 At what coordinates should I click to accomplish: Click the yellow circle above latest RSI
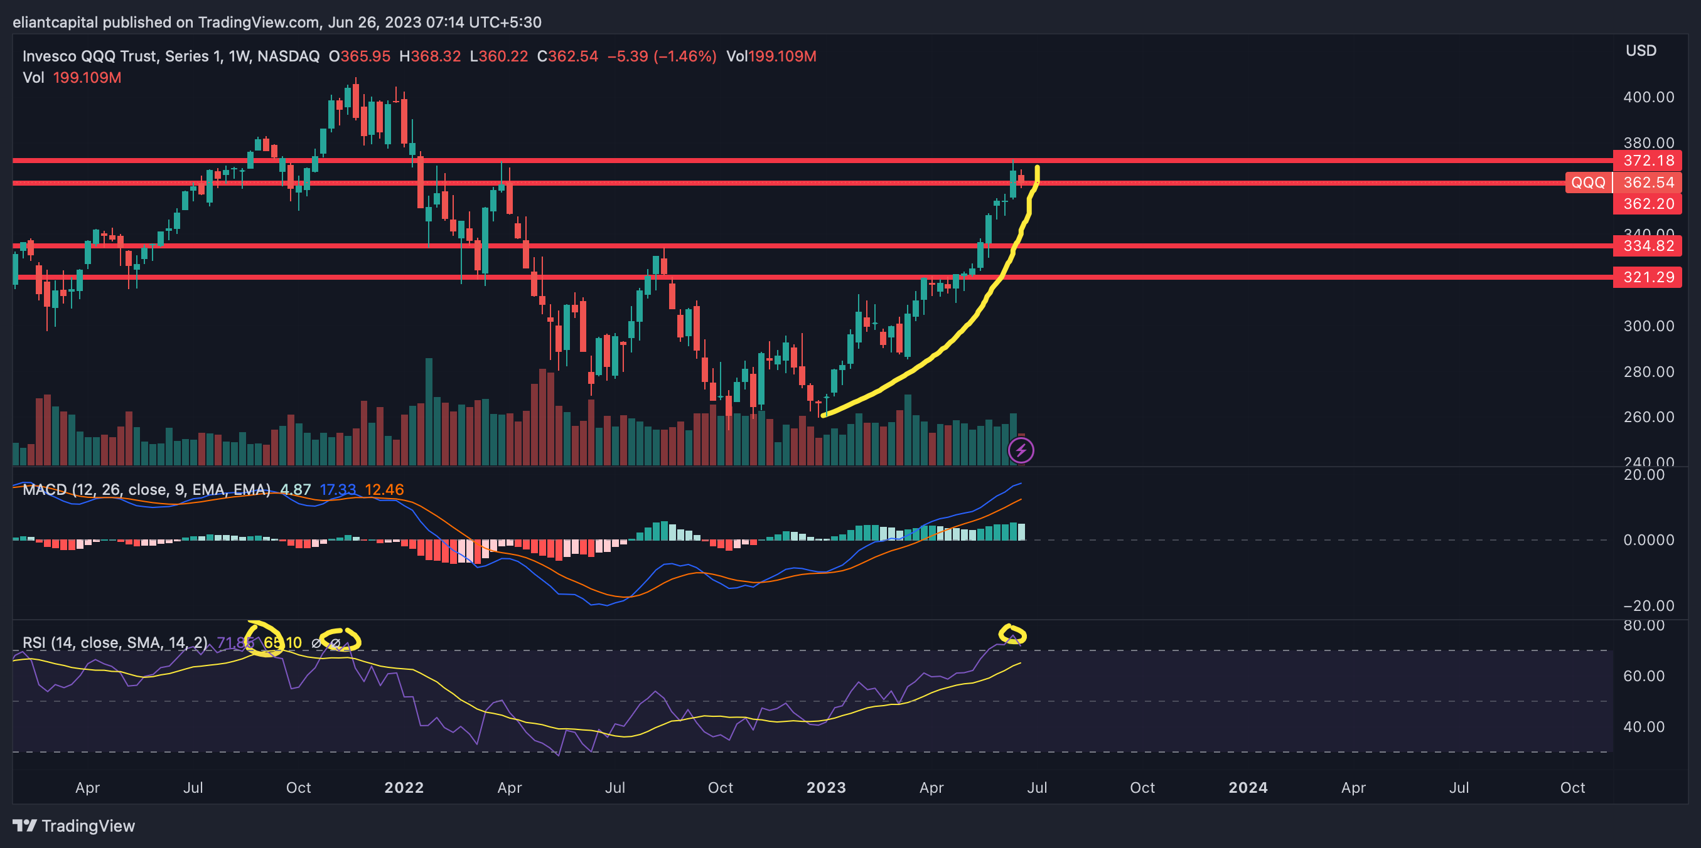(x=1012, y=633)
